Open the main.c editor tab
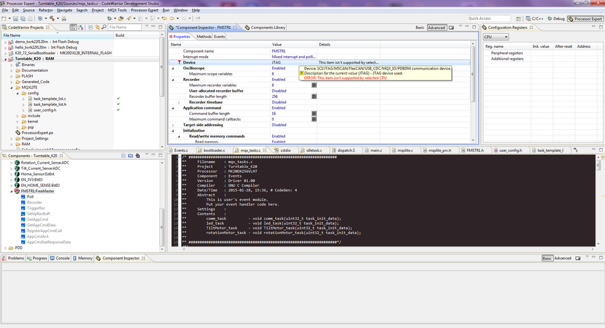The height and width of the screenshot is (328, 605). coord(374,150)
